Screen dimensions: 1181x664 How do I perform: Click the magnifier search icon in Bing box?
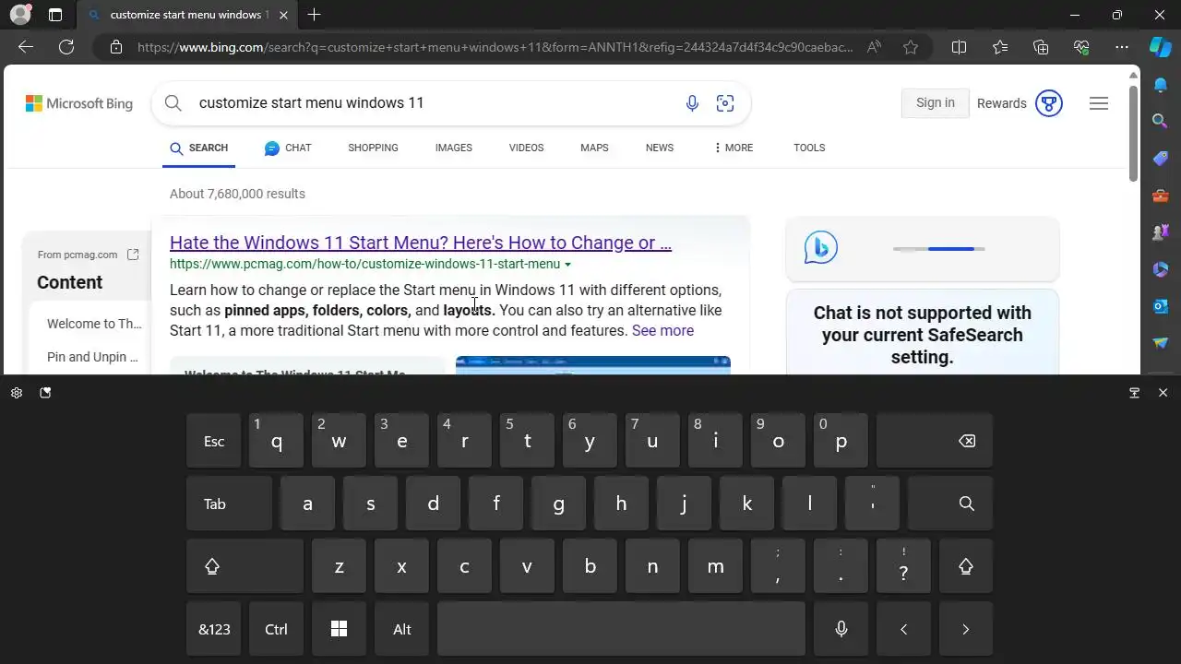[x=173, y=103]
